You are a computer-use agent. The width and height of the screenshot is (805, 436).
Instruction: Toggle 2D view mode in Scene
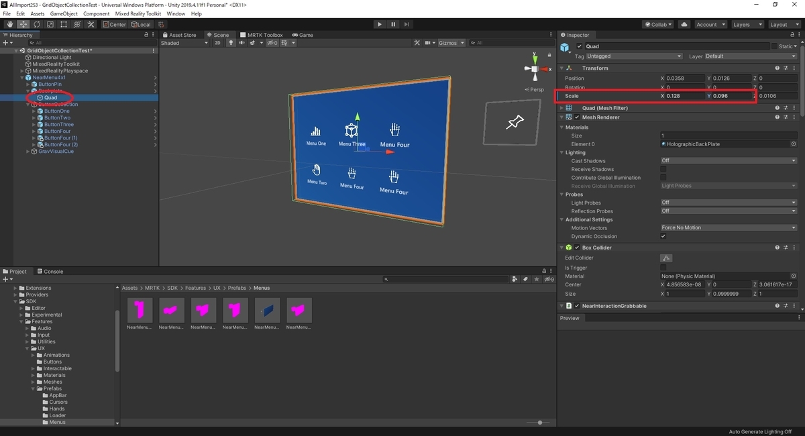click(x=217, y=43)
